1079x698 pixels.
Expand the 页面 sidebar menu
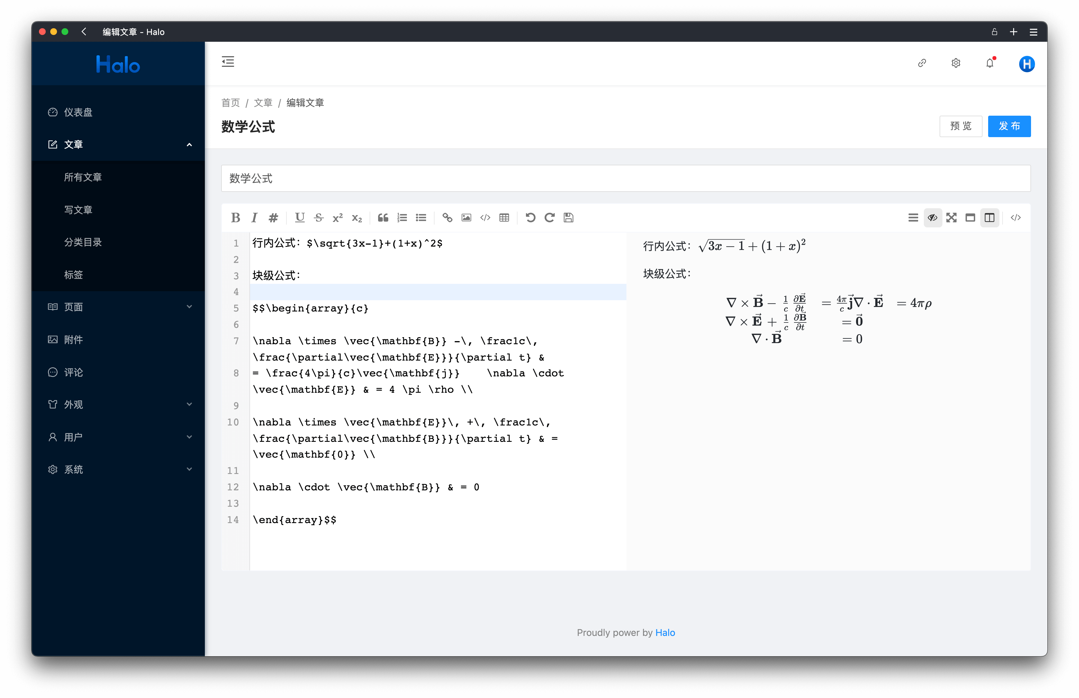[118, 307]
